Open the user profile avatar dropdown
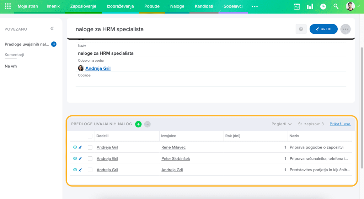 [353, 6]
